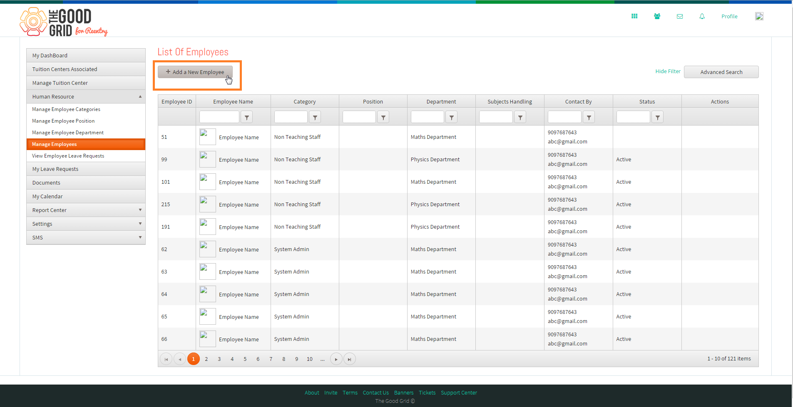Click the Department filter text field
793x407 pixels.
(428, 117)
